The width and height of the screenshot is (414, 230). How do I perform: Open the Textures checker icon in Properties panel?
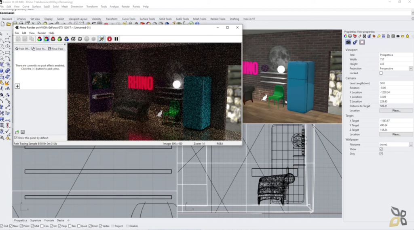pyautogui.click(x=364, y=36)
